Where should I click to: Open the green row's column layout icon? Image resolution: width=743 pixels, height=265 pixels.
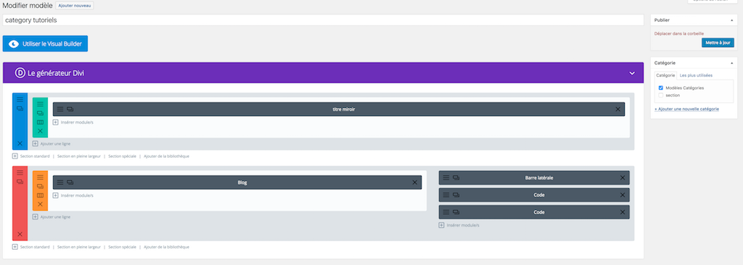pos(41,122)
